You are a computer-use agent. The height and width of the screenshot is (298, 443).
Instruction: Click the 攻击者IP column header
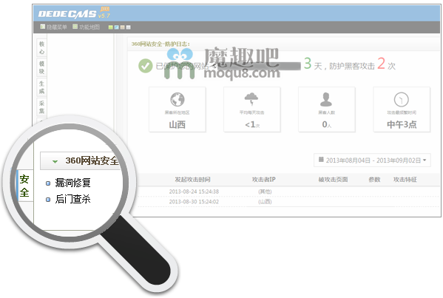tap(264, 180)
